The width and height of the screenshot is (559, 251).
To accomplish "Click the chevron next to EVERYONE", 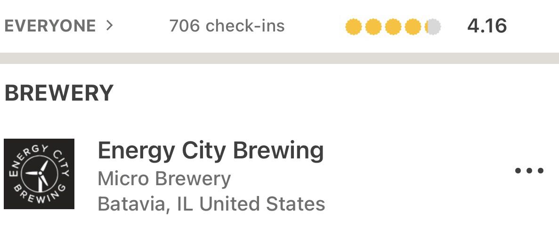I will pyautogui.click(x=109, y=25).
